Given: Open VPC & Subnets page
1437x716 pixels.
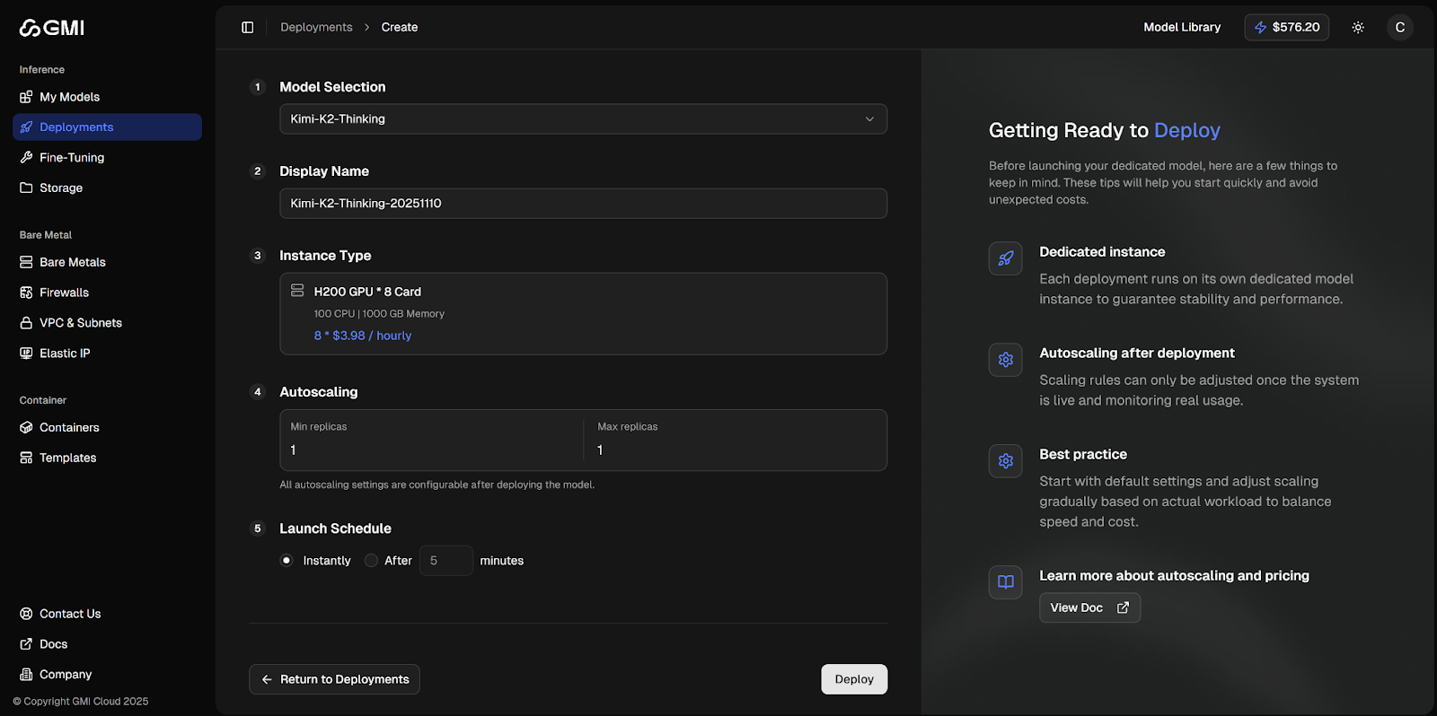Looking at the screenshot, I should (x=107, y=323).
